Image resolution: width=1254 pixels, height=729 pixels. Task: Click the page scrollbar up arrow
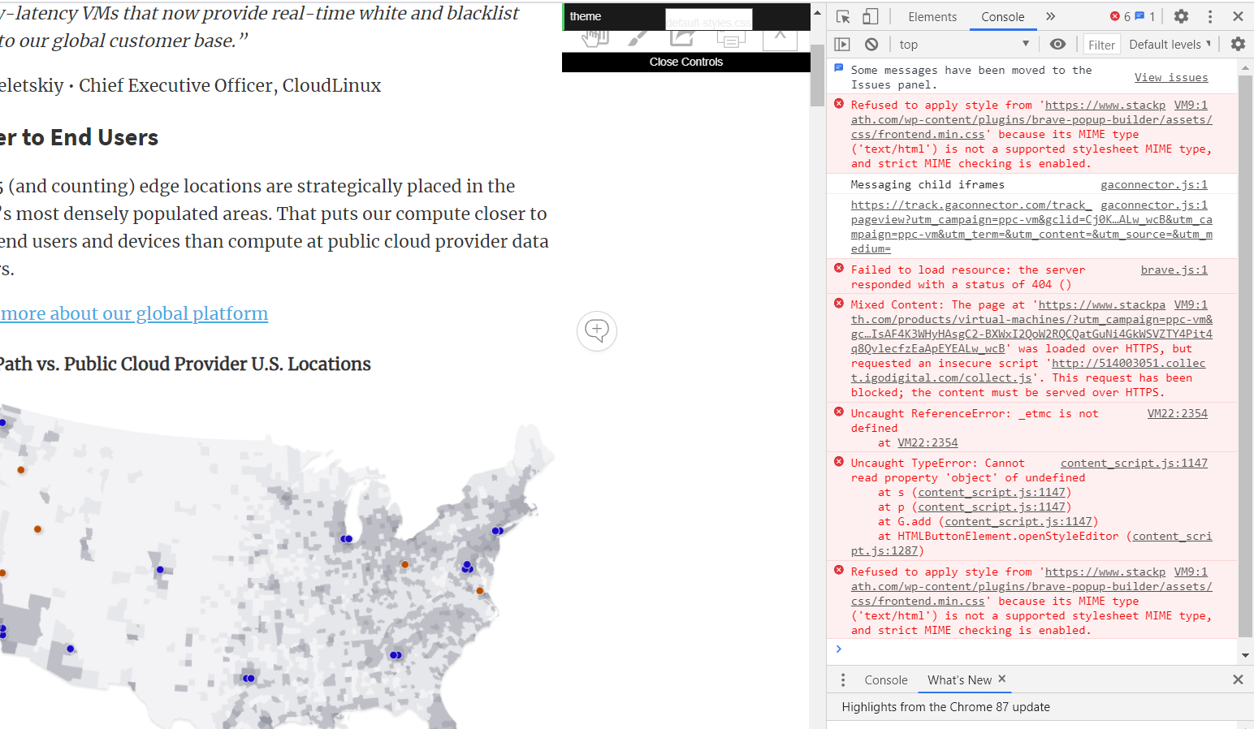(817, 13)
